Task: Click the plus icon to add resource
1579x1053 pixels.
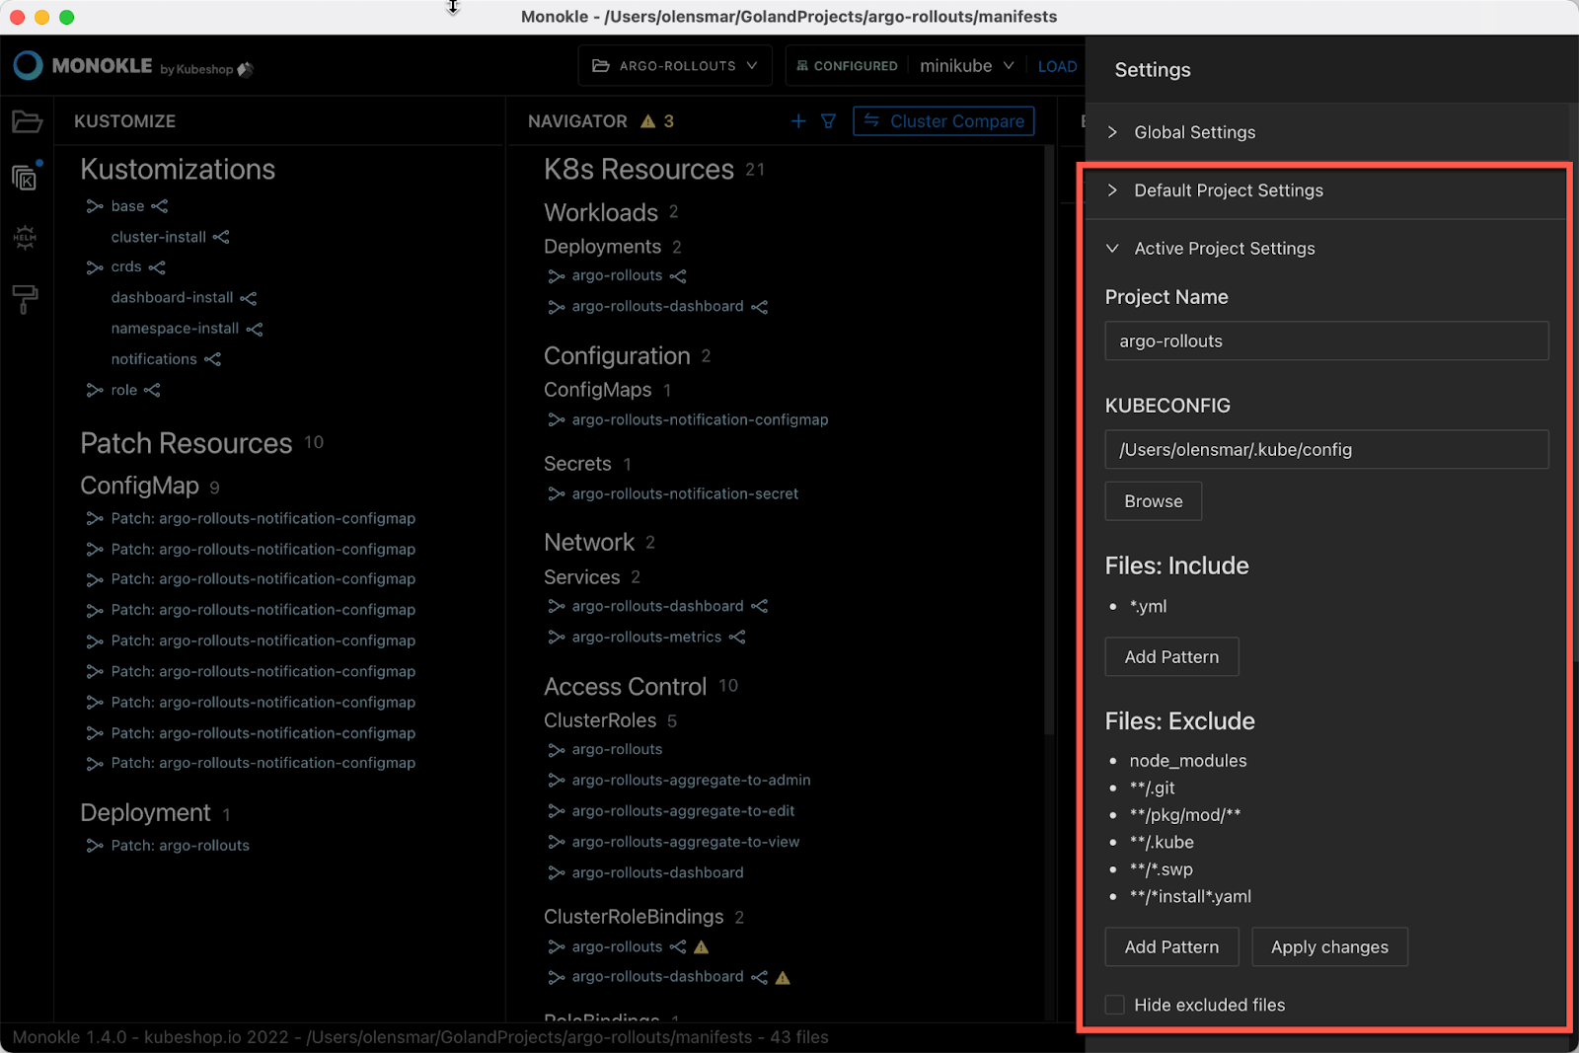Action: 798,121
